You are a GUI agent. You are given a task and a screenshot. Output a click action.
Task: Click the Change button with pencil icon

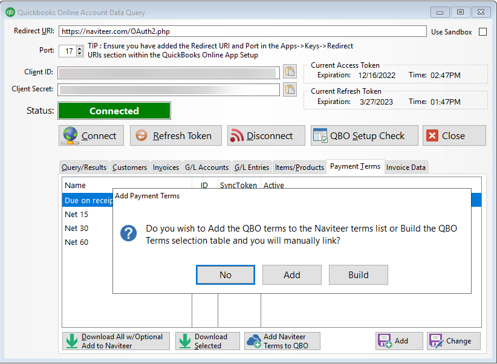click(453, 341)
